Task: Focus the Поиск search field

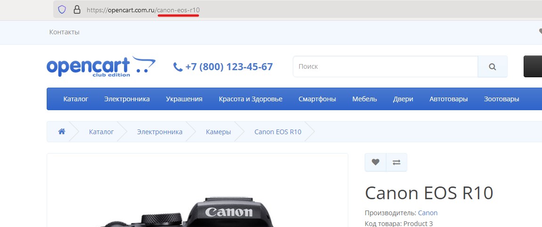Action: (x=386, y=66)
